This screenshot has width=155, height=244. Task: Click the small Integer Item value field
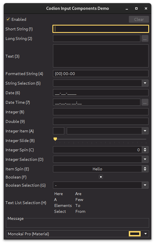pyautogui.click(x=59, y=131)
